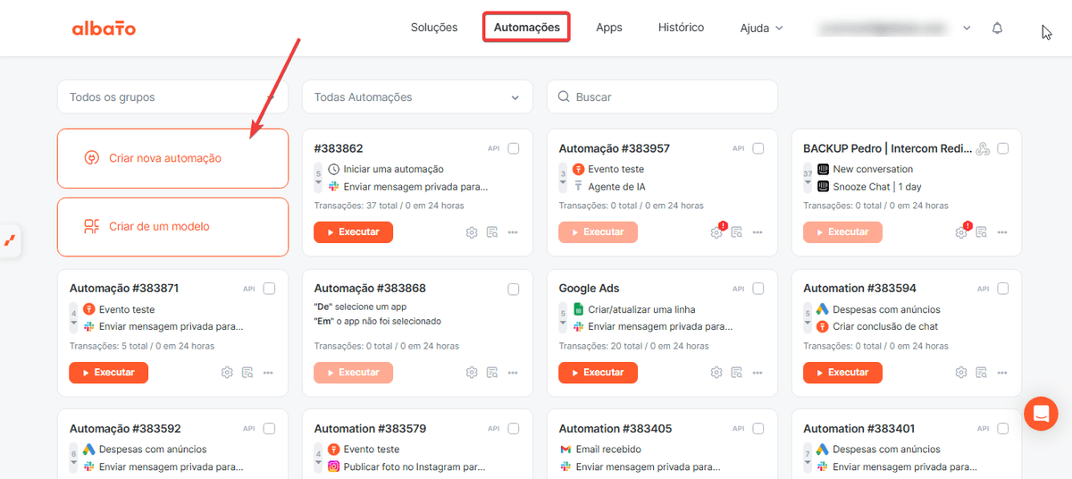Select checkbox on Automação #383592 card
The height and width of the screenshot is (479, 1072).
[269, 429]
